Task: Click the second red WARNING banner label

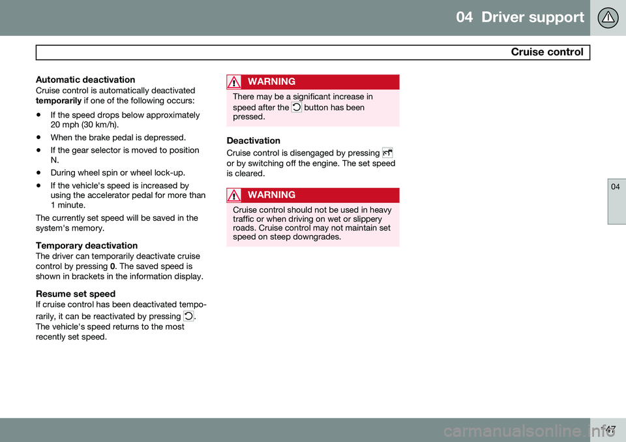Action: point(271,195)
